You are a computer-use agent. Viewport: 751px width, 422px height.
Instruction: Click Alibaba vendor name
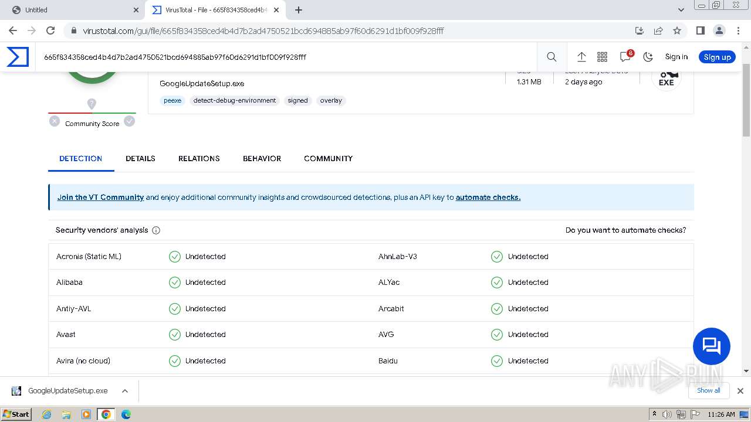(69, 283)
